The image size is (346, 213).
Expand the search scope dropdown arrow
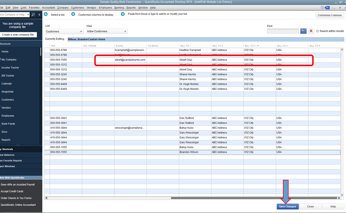pos(28,15)
